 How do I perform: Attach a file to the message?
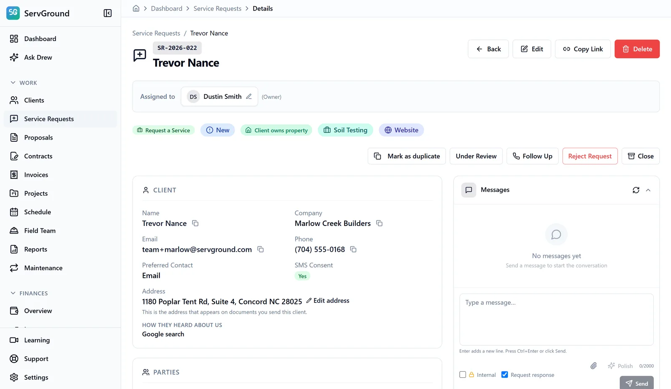(x=594, y=366)
